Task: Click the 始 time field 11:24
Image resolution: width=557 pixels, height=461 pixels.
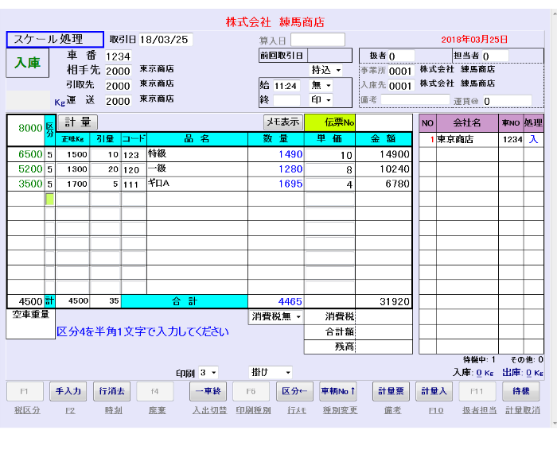Action: click(287, 86)
